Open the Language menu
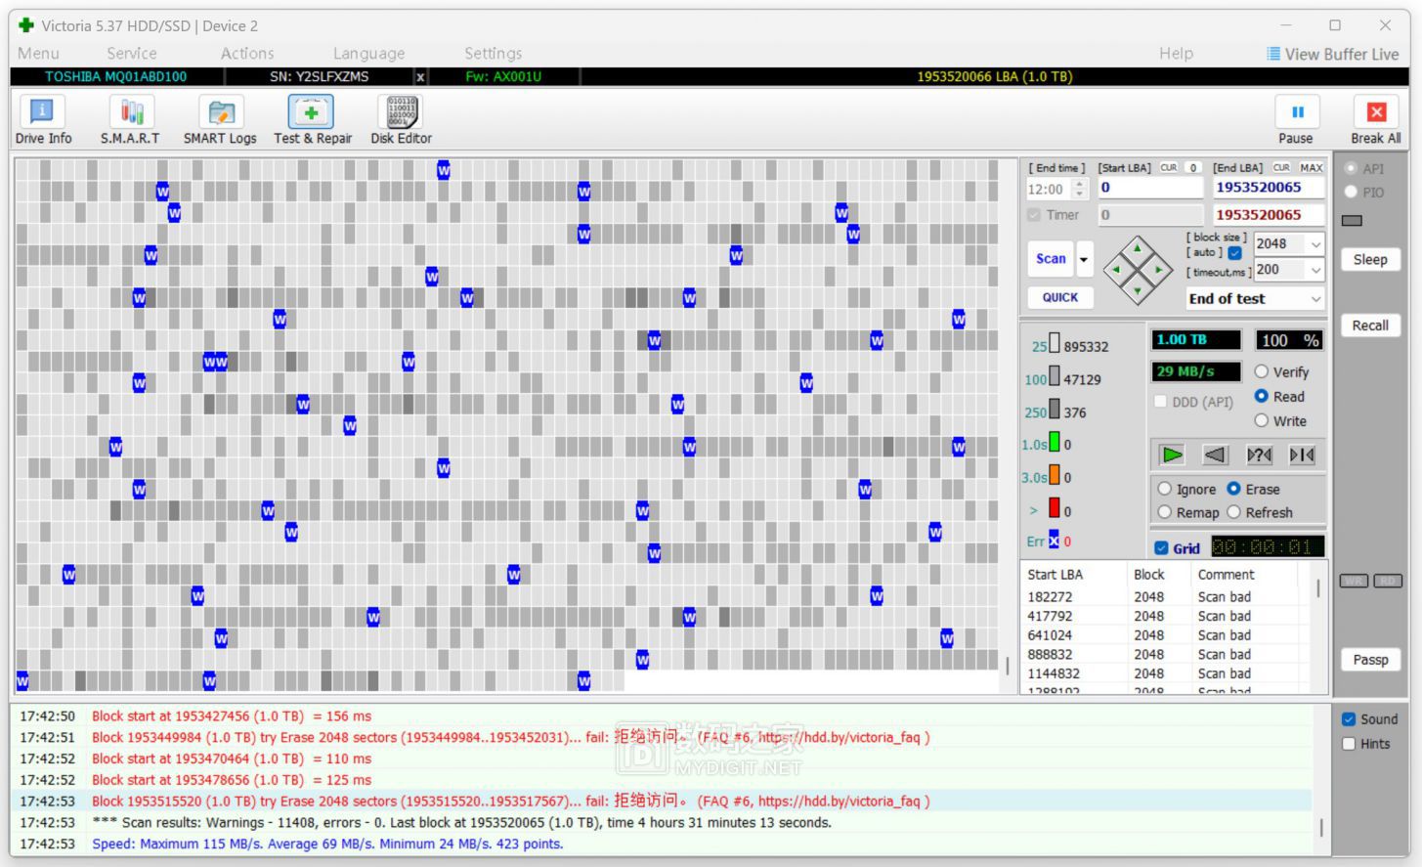 click(x=368, y=54)
